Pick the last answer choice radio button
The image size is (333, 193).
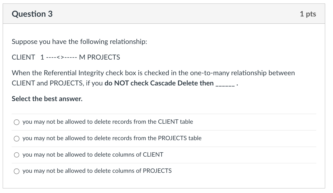pos(16,171)
